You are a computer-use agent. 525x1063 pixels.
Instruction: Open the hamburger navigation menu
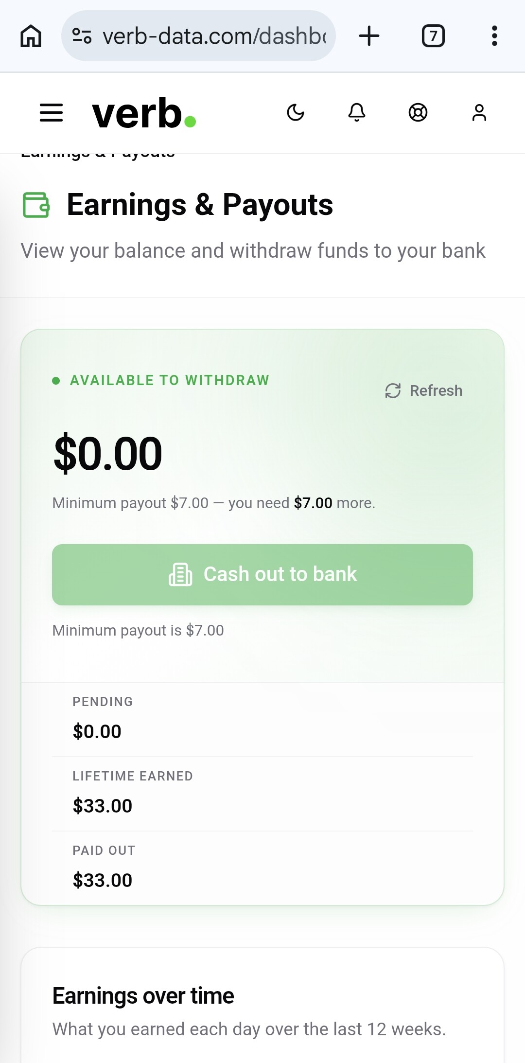coord(52,113)
